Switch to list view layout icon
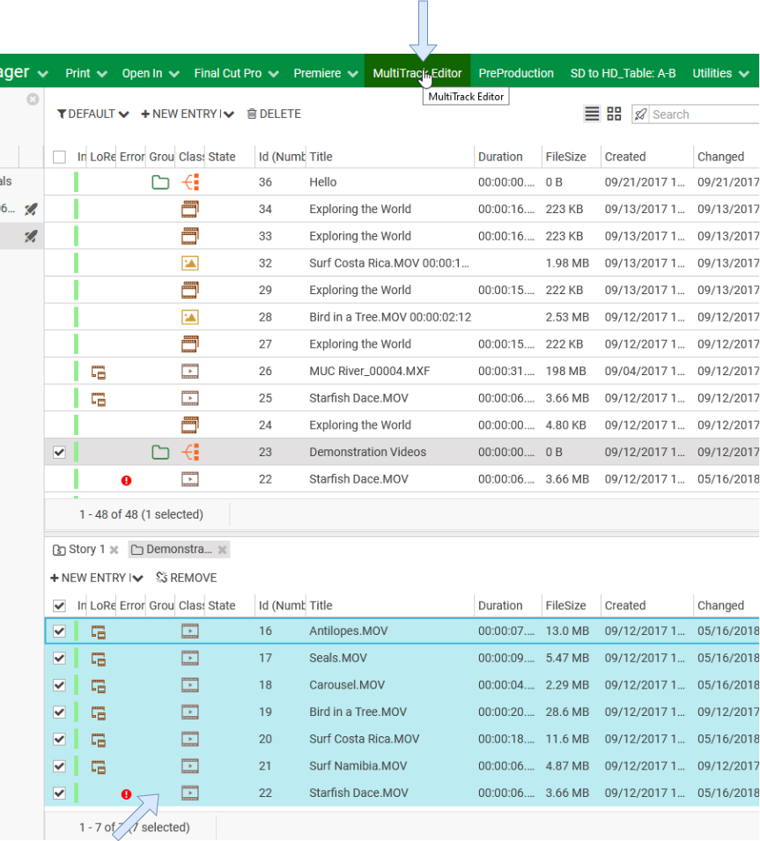The width and height of the screenshot is (760, 841). pos(592,114)
